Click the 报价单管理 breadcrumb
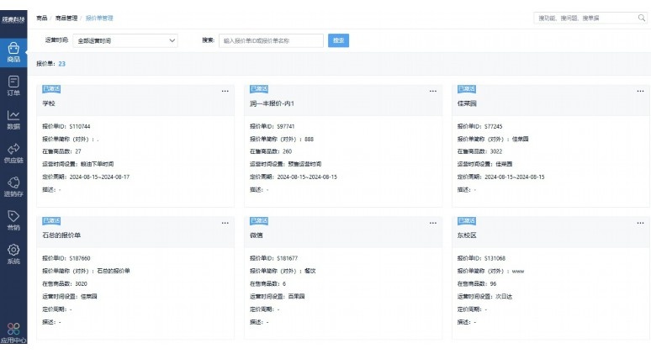 pyautogui.click(x=99, y=18)
